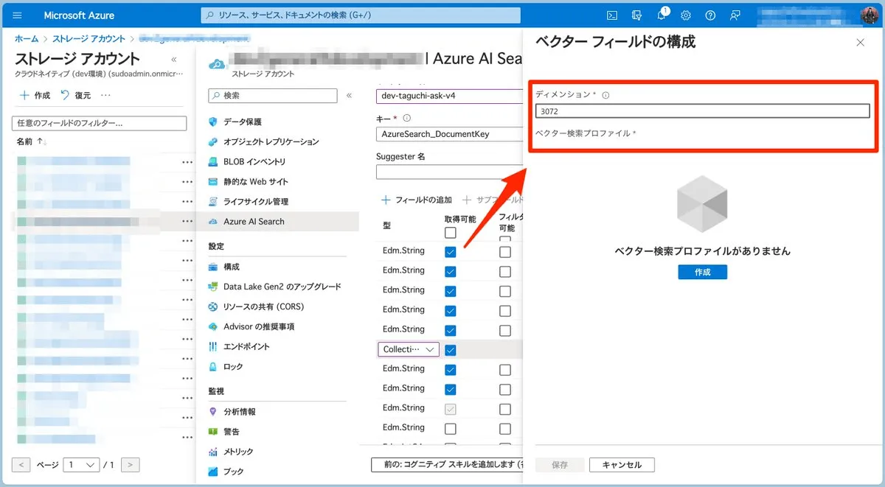885x487 pixels.
Task: Enable filterable for first Edm.String field
Action: point(504,251)
